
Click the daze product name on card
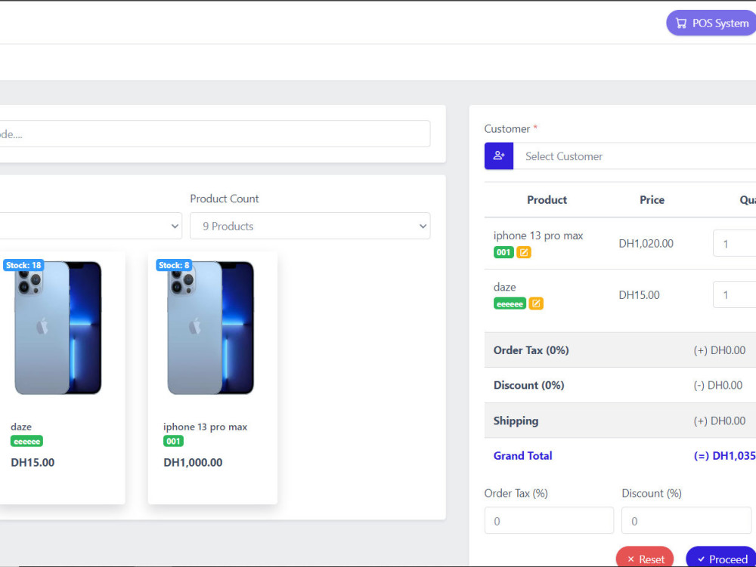[21, 427]
